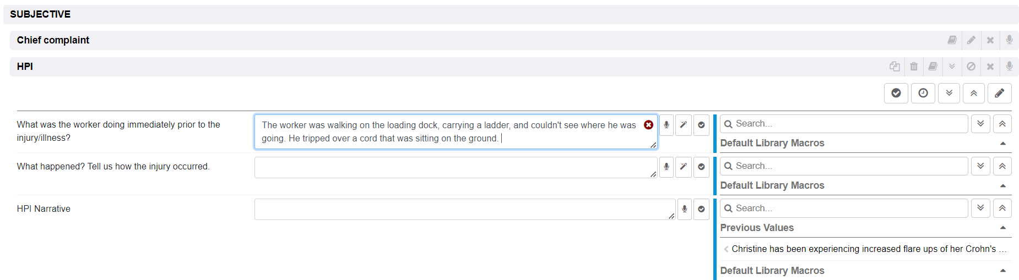Collapse the Previous Values section

pos(1003,228)
